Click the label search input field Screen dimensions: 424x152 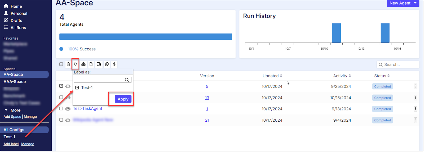click(x=99, y=80)
